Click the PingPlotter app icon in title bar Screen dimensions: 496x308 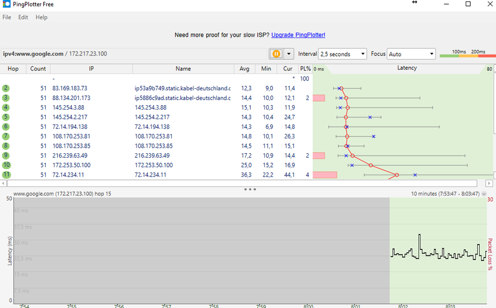pyautogui.click(x=6, y=4)
